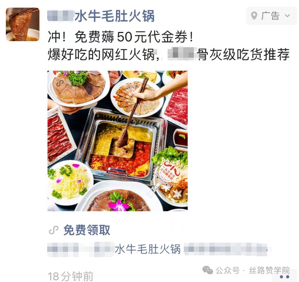Tap the two-dot more options button

(285, 277)
